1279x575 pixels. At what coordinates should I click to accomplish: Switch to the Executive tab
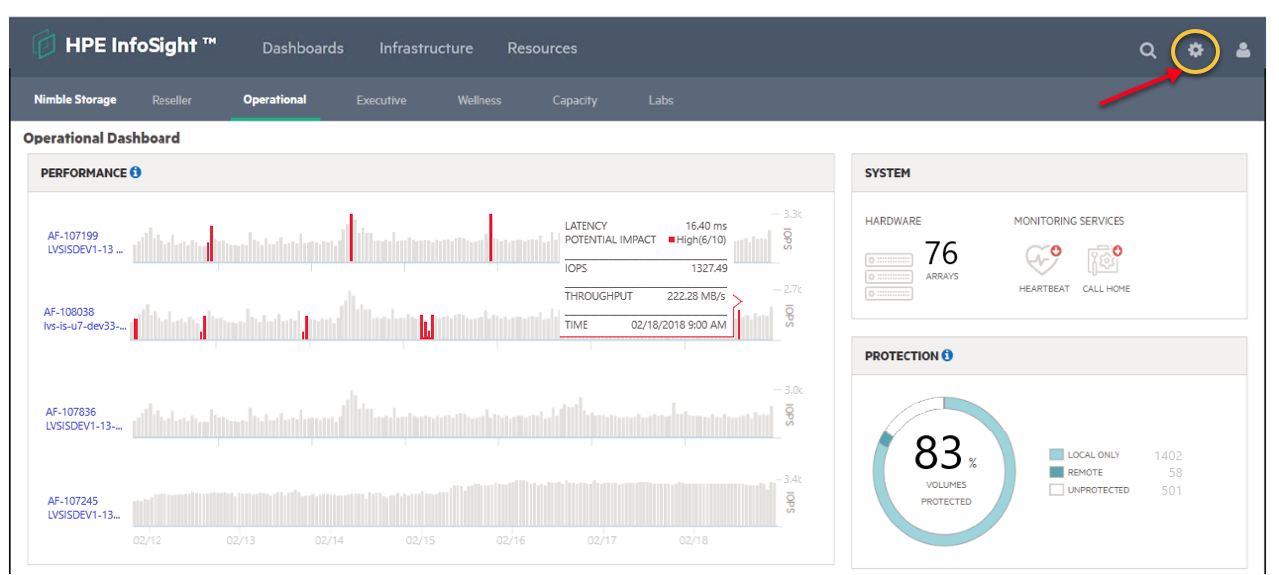tap(381, 100)
